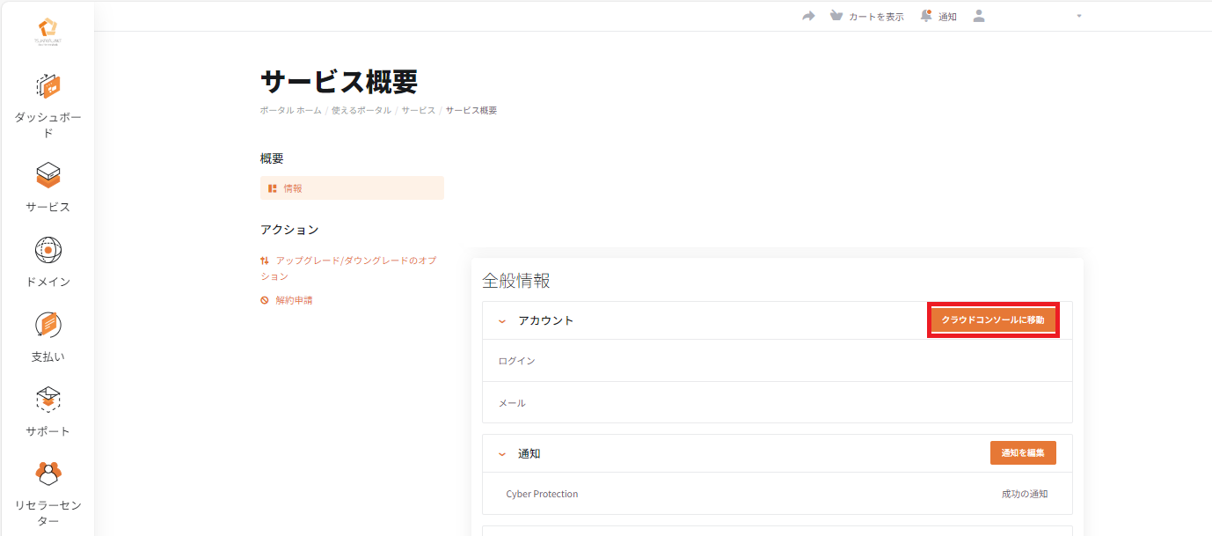
Task: Click カートを表示 text in the top bar
Action: tap(876, 17)
